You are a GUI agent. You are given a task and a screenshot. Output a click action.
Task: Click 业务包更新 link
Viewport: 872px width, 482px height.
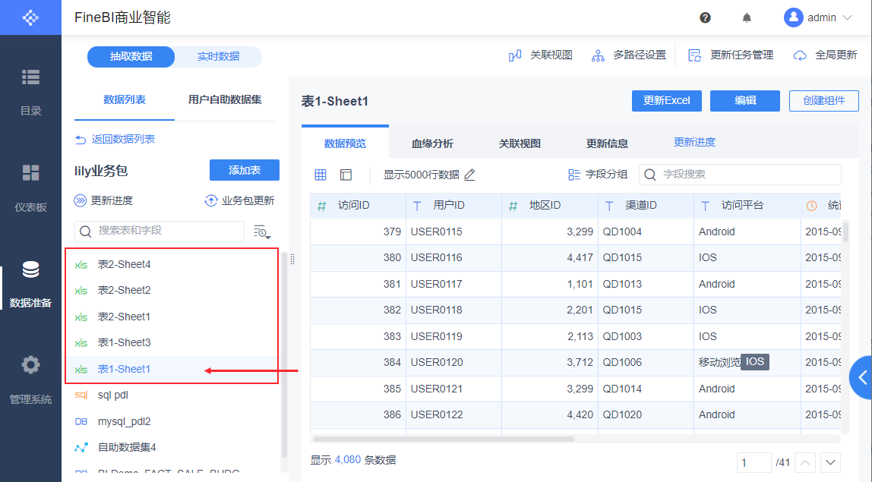point(240,200)
